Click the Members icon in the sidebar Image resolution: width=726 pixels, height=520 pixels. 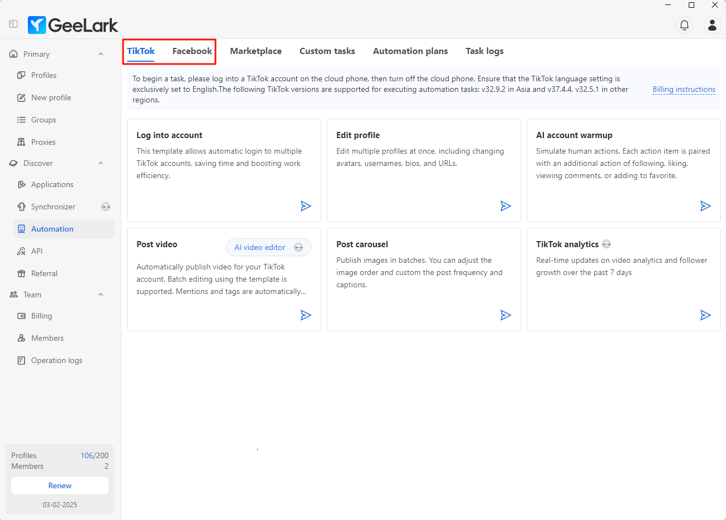(x=21, y=338)
